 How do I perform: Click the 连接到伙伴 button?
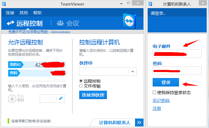click(x=93, y=95)
